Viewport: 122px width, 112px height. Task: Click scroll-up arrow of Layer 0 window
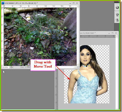point(117,37)
